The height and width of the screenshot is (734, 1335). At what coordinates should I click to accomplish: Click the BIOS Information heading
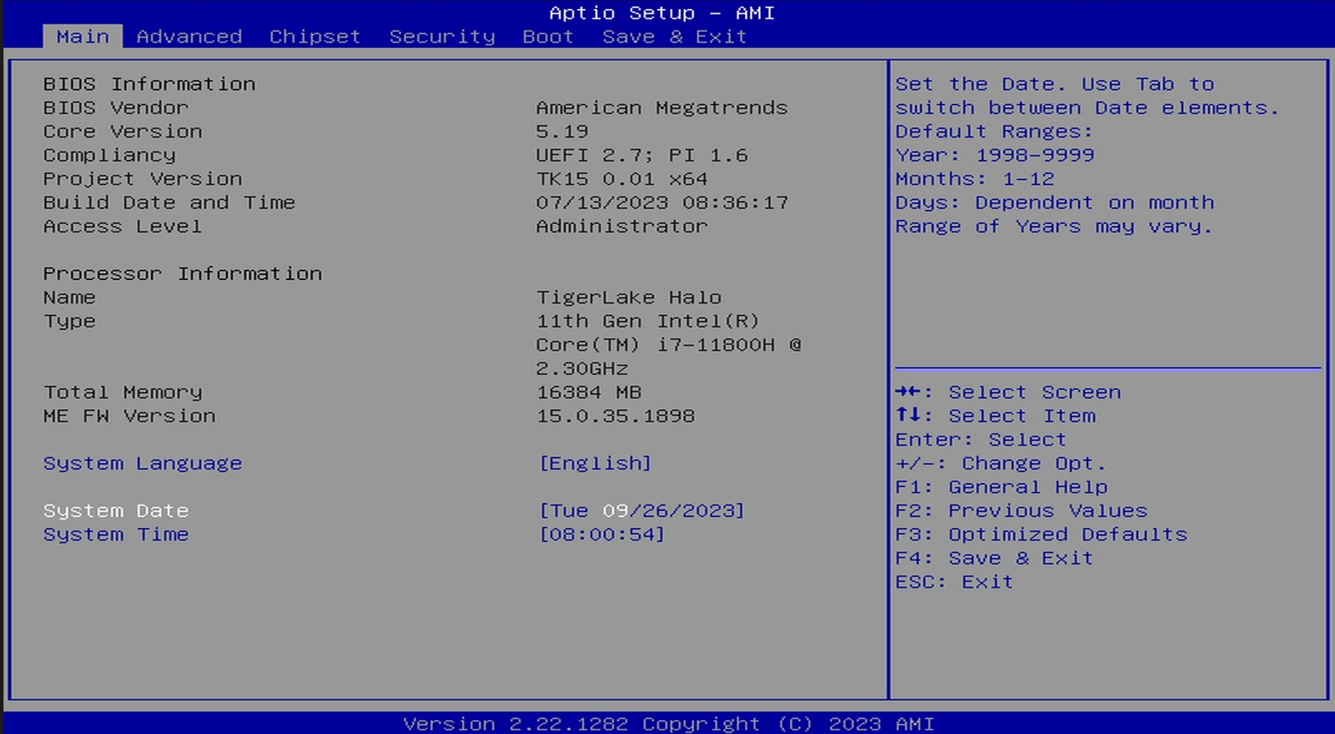pyautogui.click(x=149, y=85)
